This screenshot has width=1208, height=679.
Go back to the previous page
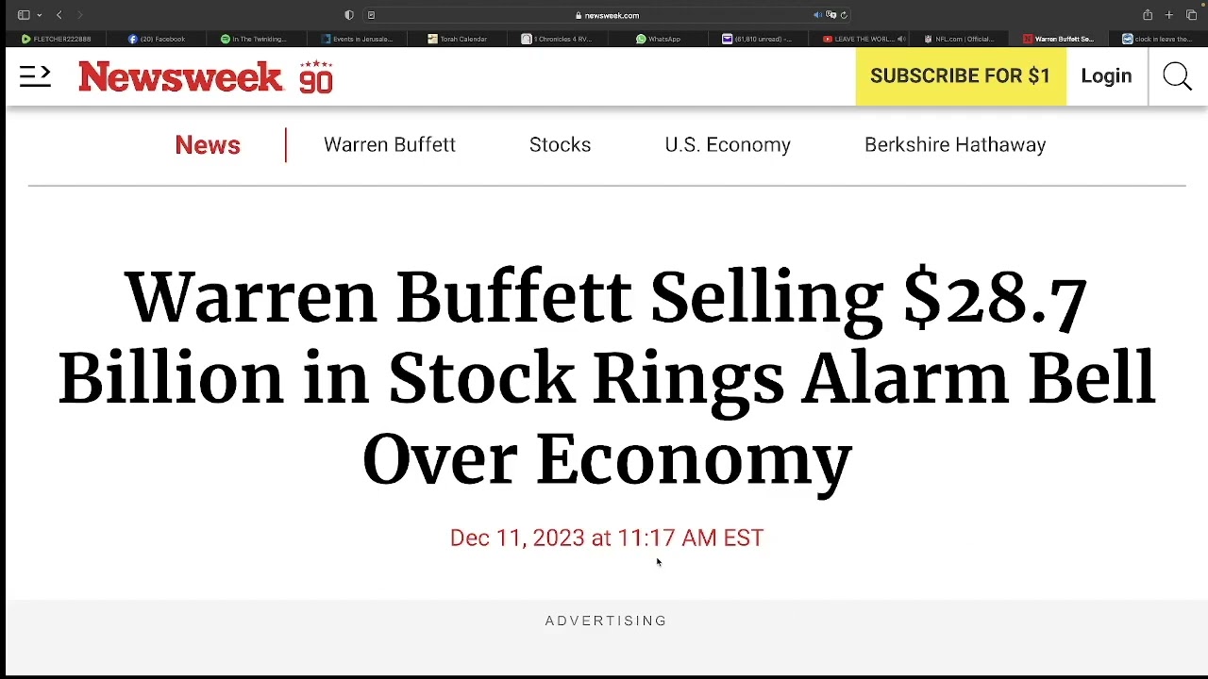point(59,15)
